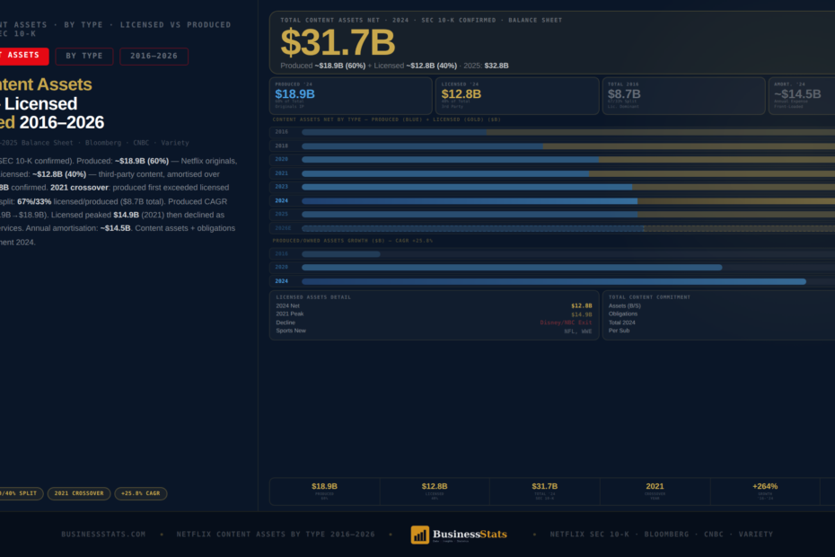
Task: Click the 2023 stacked bar row
Action: pyautogui.click(x=552, y=187)
